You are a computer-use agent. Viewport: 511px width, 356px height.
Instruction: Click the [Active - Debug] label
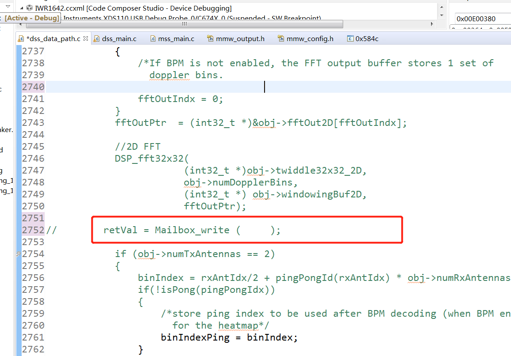31,18
